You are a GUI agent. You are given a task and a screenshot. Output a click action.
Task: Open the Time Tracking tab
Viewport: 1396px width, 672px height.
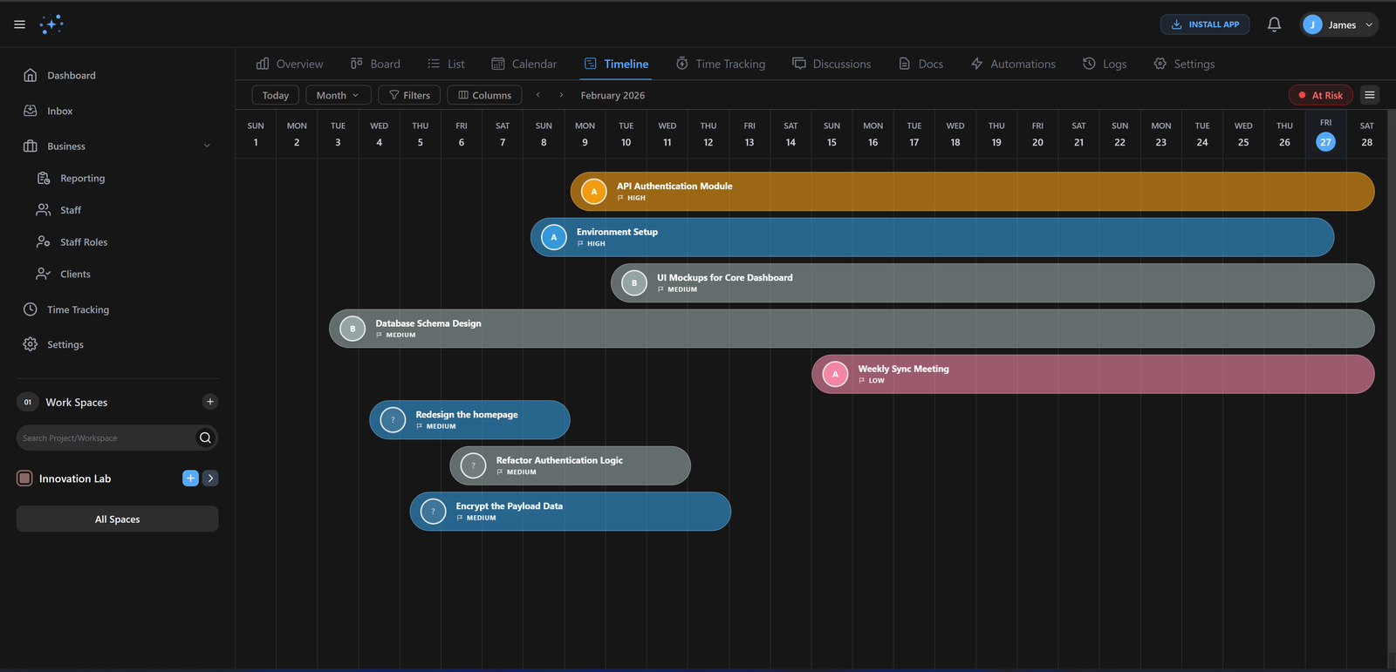coord(720,64)
